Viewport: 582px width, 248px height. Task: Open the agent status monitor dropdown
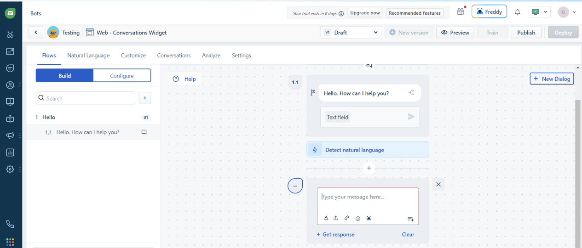coord(539,12)
